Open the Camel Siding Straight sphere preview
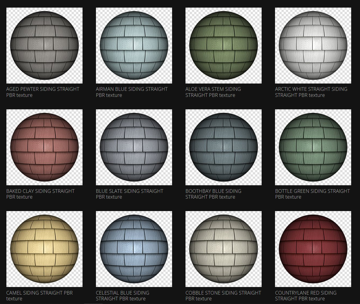360x304 pixels. (x=44, y=249)
